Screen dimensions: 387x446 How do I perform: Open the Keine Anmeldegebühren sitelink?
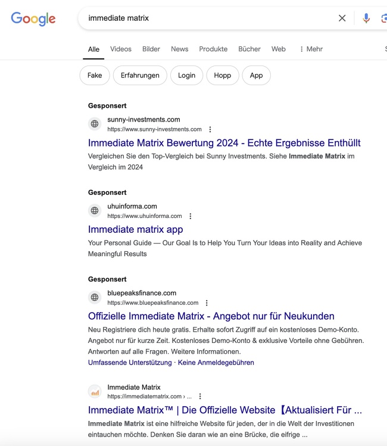(x=216, y=363)
